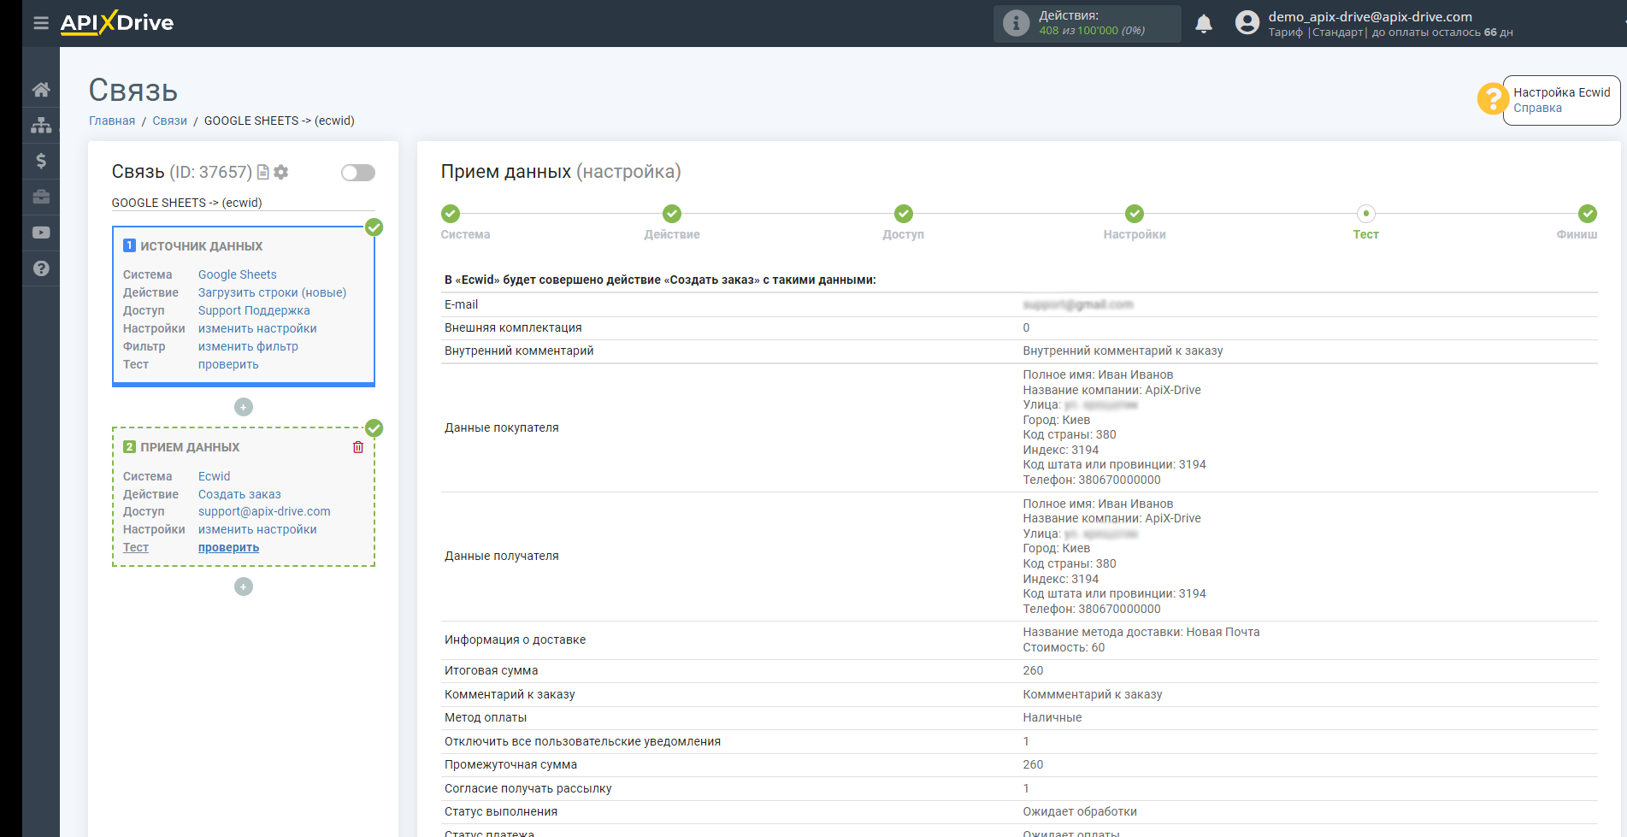1627x837 pixels.
Task: Click the Метод оплаты value Наличные
Action: [1052, 717]
